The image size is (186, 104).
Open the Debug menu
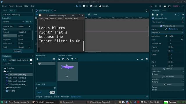pyautogui.click(x=19, y=6)
